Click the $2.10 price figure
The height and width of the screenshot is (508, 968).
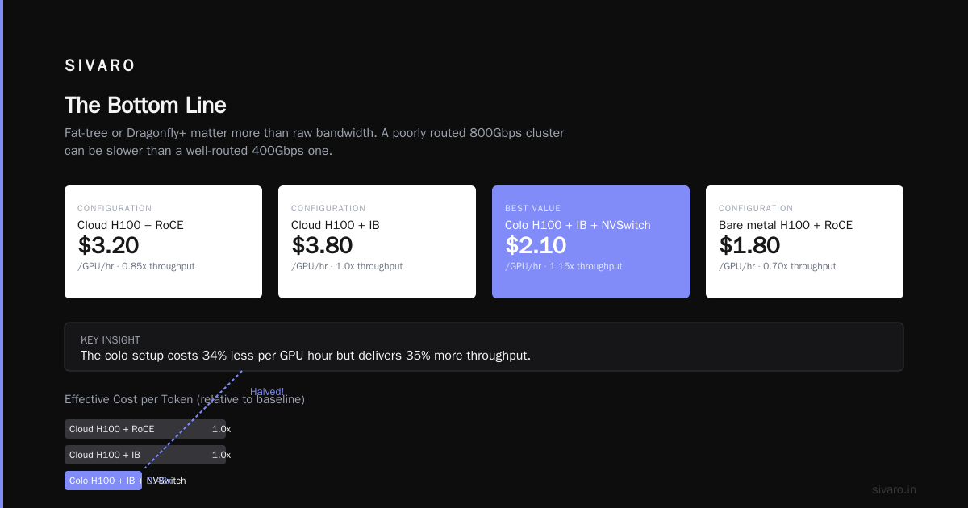[x=536, y=245]
